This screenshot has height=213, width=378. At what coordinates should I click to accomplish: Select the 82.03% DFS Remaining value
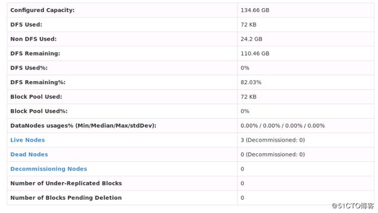251,82
